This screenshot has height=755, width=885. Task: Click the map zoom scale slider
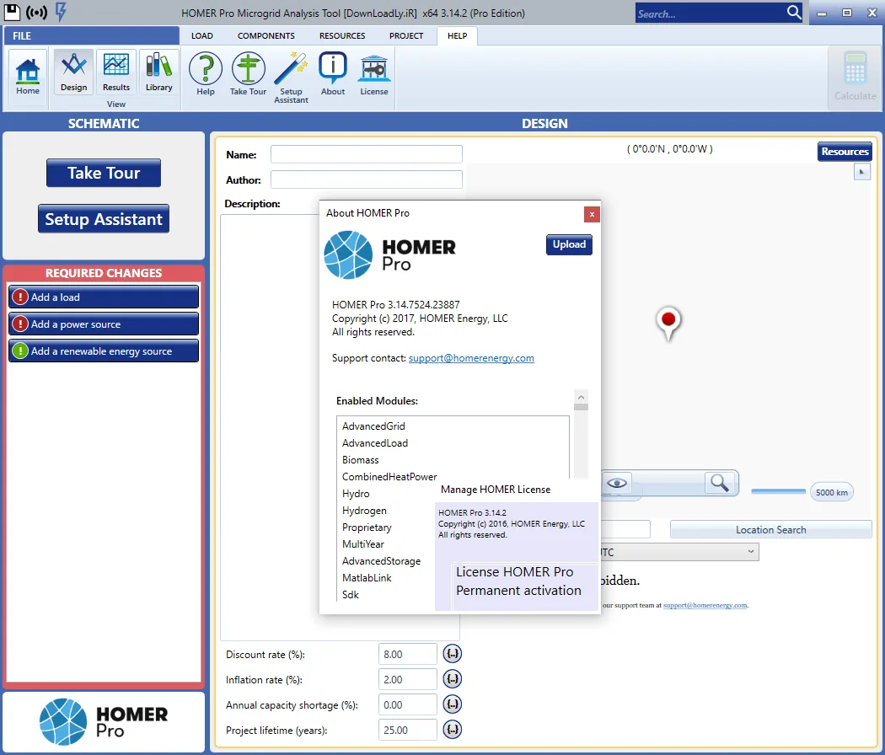click(778, 491)
